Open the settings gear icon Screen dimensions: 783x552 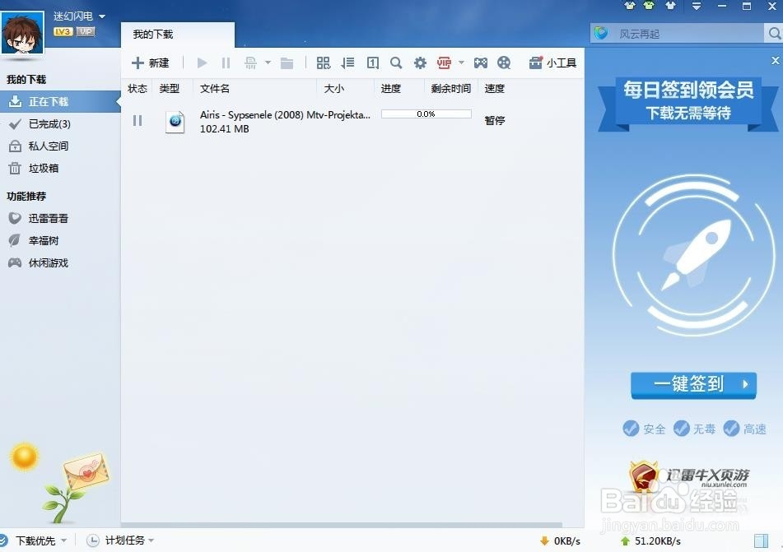click(420, 63)
